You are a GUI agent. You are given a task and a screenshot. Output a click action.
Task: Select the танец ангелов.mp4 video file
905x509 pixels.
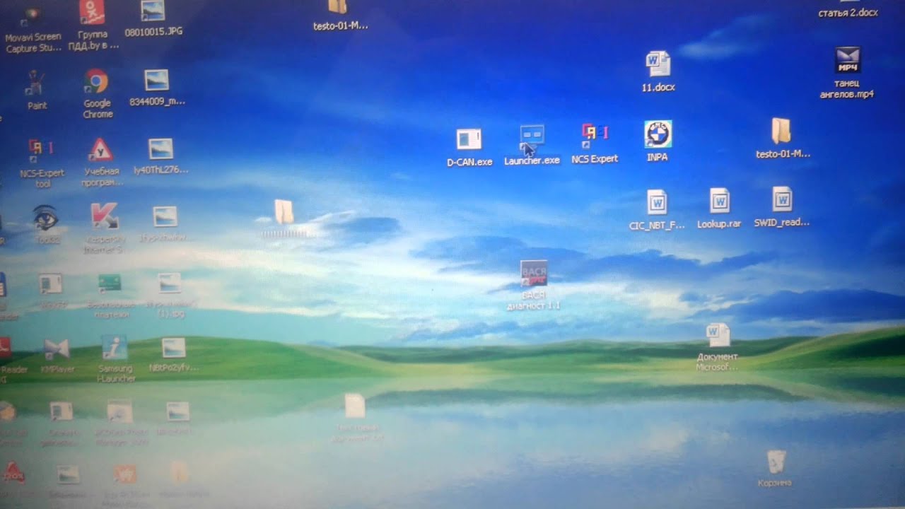(x=847, y=60)
